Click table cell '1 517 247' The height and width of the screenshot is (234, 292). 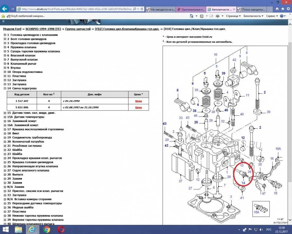(22, 101)
